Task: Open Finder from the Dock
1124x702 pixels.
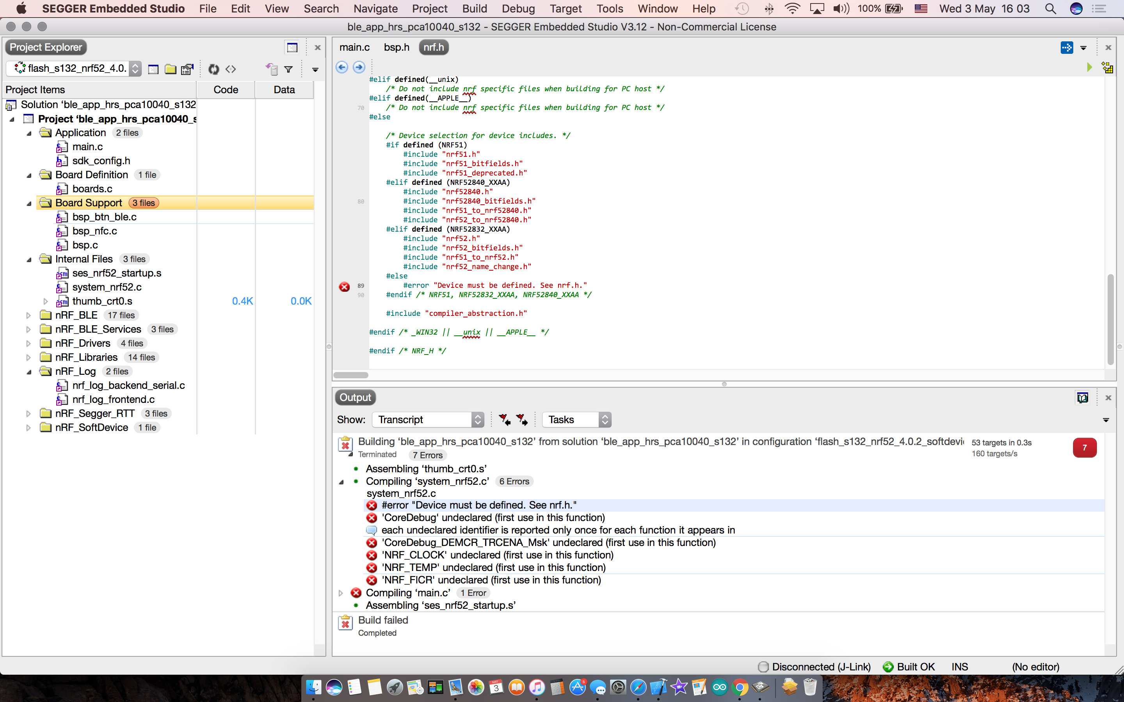Action: 313,687
